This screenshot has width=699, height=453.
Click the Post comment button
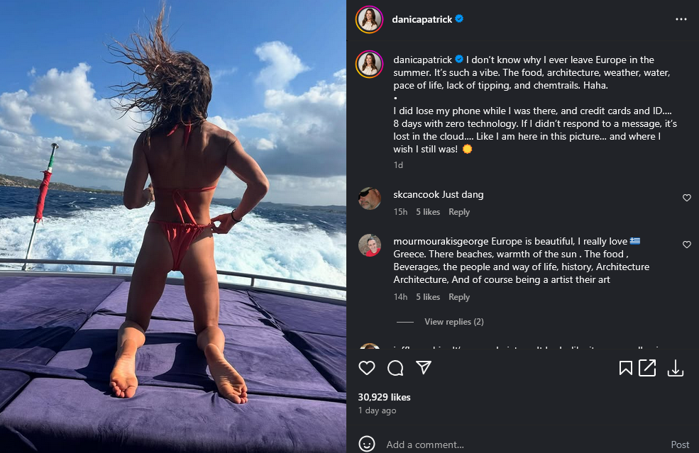tap(680, 444)
